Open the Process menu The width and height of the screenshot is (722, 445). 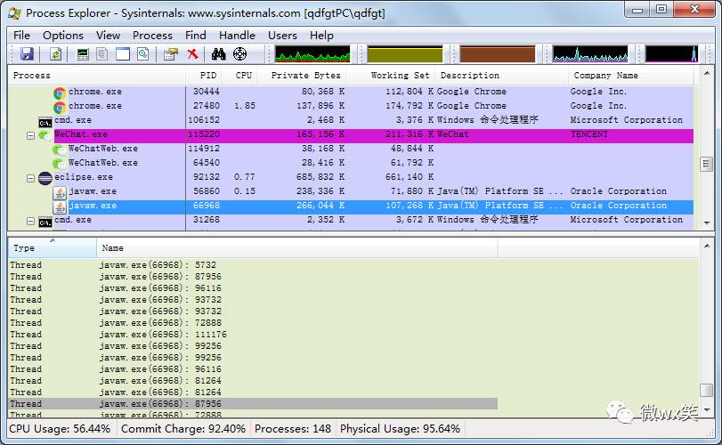pos(152,36)
